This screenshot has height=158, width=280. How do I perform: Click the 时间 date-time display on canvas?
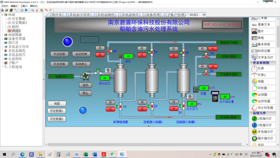[x=222, y=25]
